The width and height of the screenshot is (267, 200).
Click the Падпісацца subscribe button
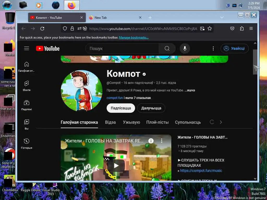tap(121, 108)
